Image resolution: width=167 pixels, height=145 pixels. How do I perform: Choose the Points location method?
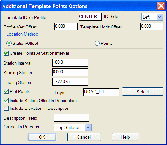coord(97,43)
